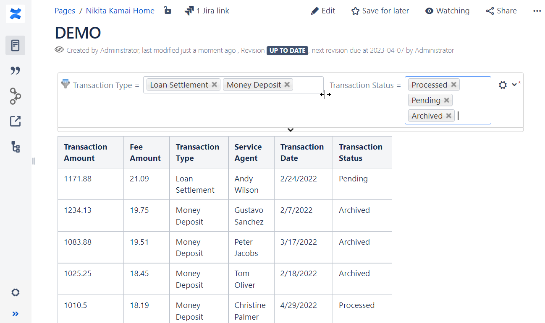Remove the Loan Settlement filter tag
The image size is (545, 323).
coord(215,85)
